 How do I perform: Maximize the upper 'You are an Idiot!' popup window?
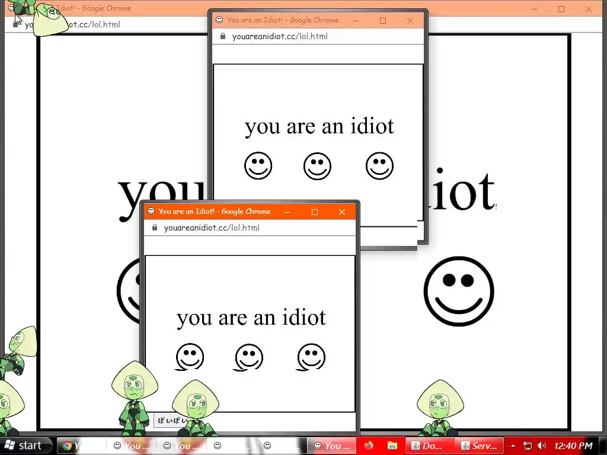pos(383,21)
